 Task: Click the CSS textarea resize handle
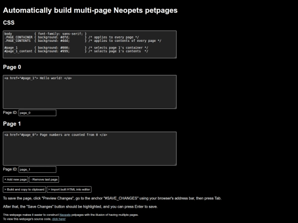click(x=175, y=57)
